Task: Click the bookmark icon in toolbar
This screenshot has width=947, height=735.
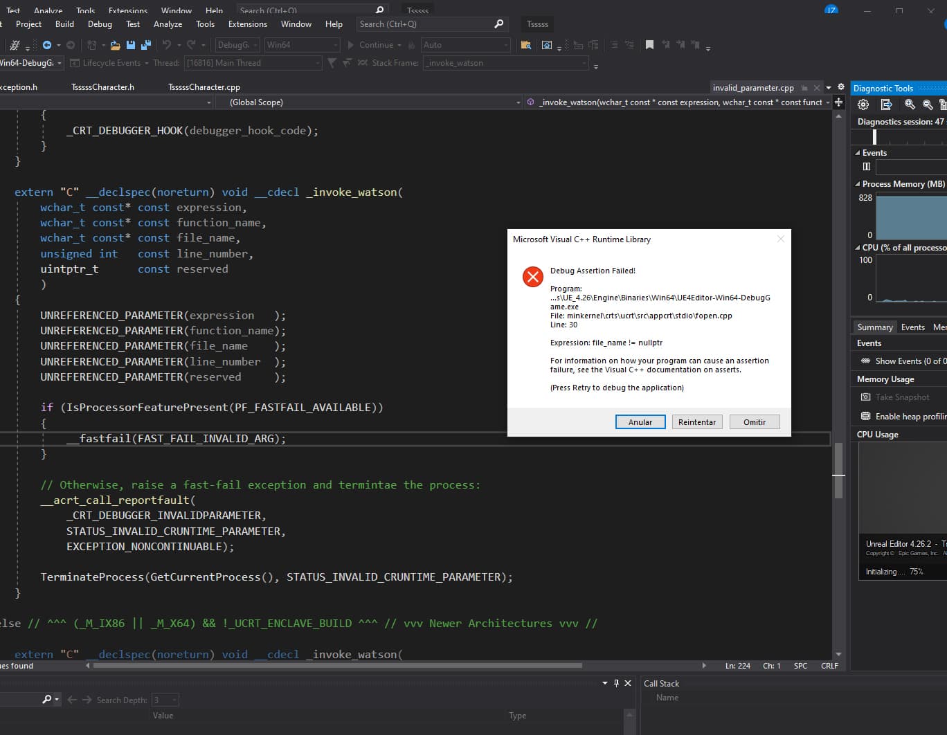Action: tap(649, 45)
